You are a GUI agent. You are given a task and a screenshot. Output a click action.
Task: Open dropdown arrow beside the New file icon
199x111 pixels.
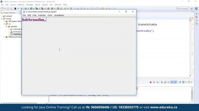(5, 8)
